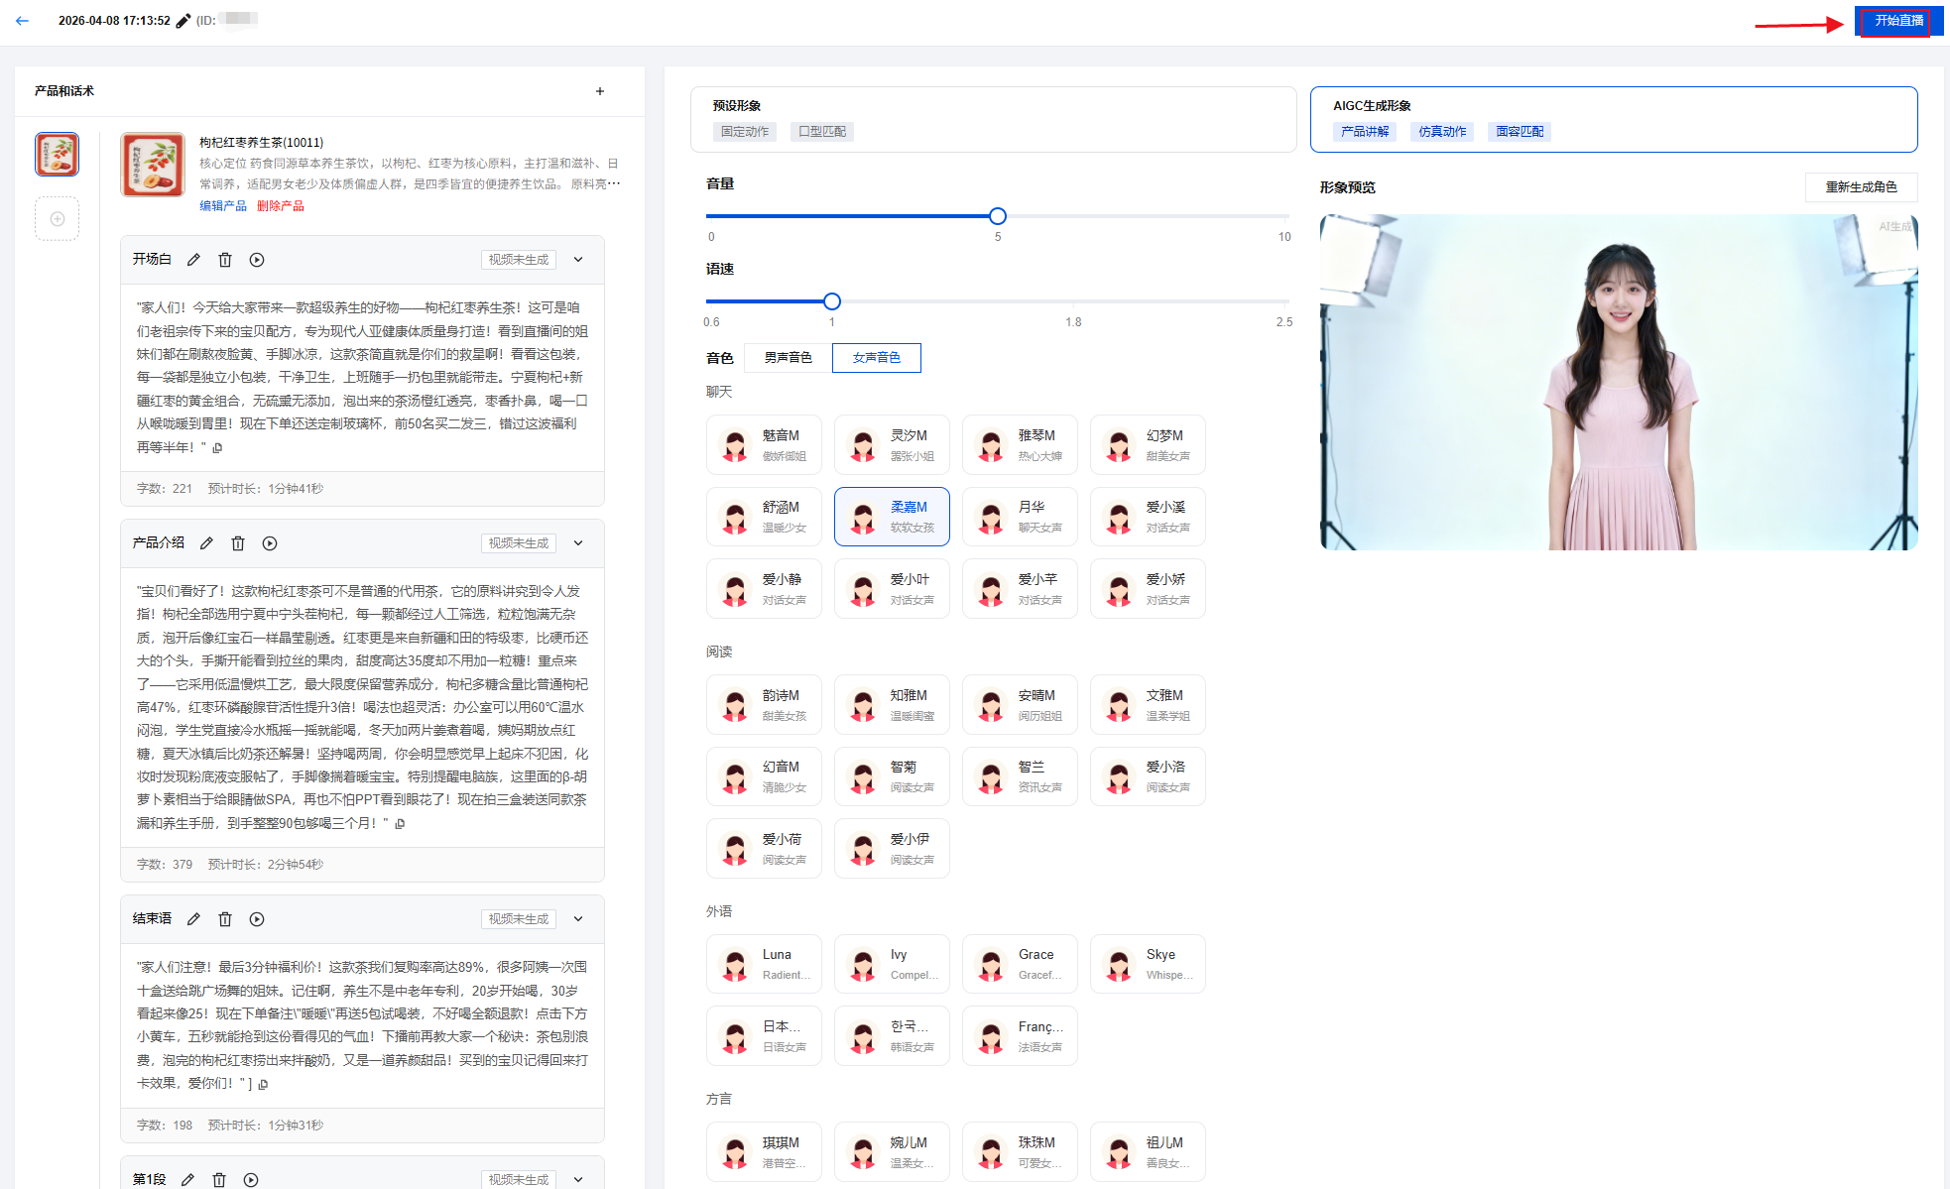Click the 开始直播 button
Screen dimensions: 1950x1189
coord(1897,21)
